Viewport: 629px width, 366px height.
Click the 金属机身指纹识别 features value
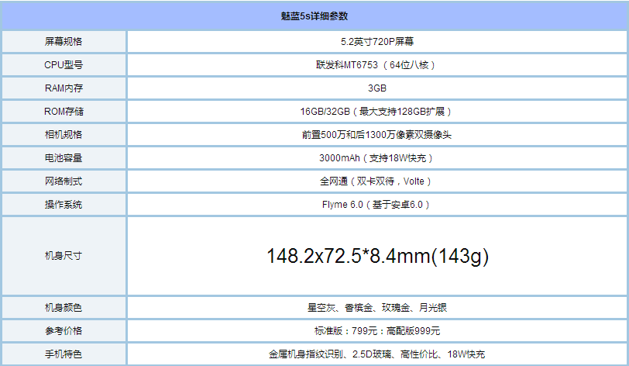376,354
